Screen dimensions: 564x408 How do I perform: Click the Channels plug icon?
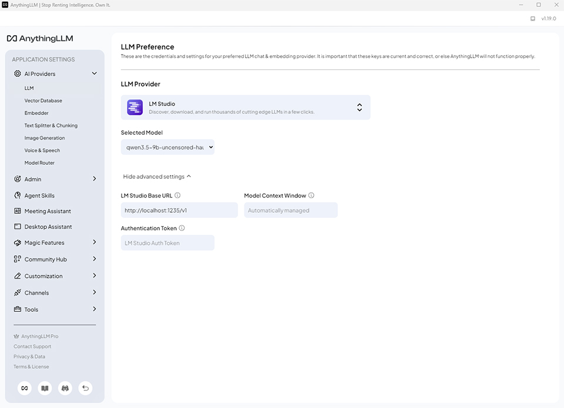coord(17,293)
